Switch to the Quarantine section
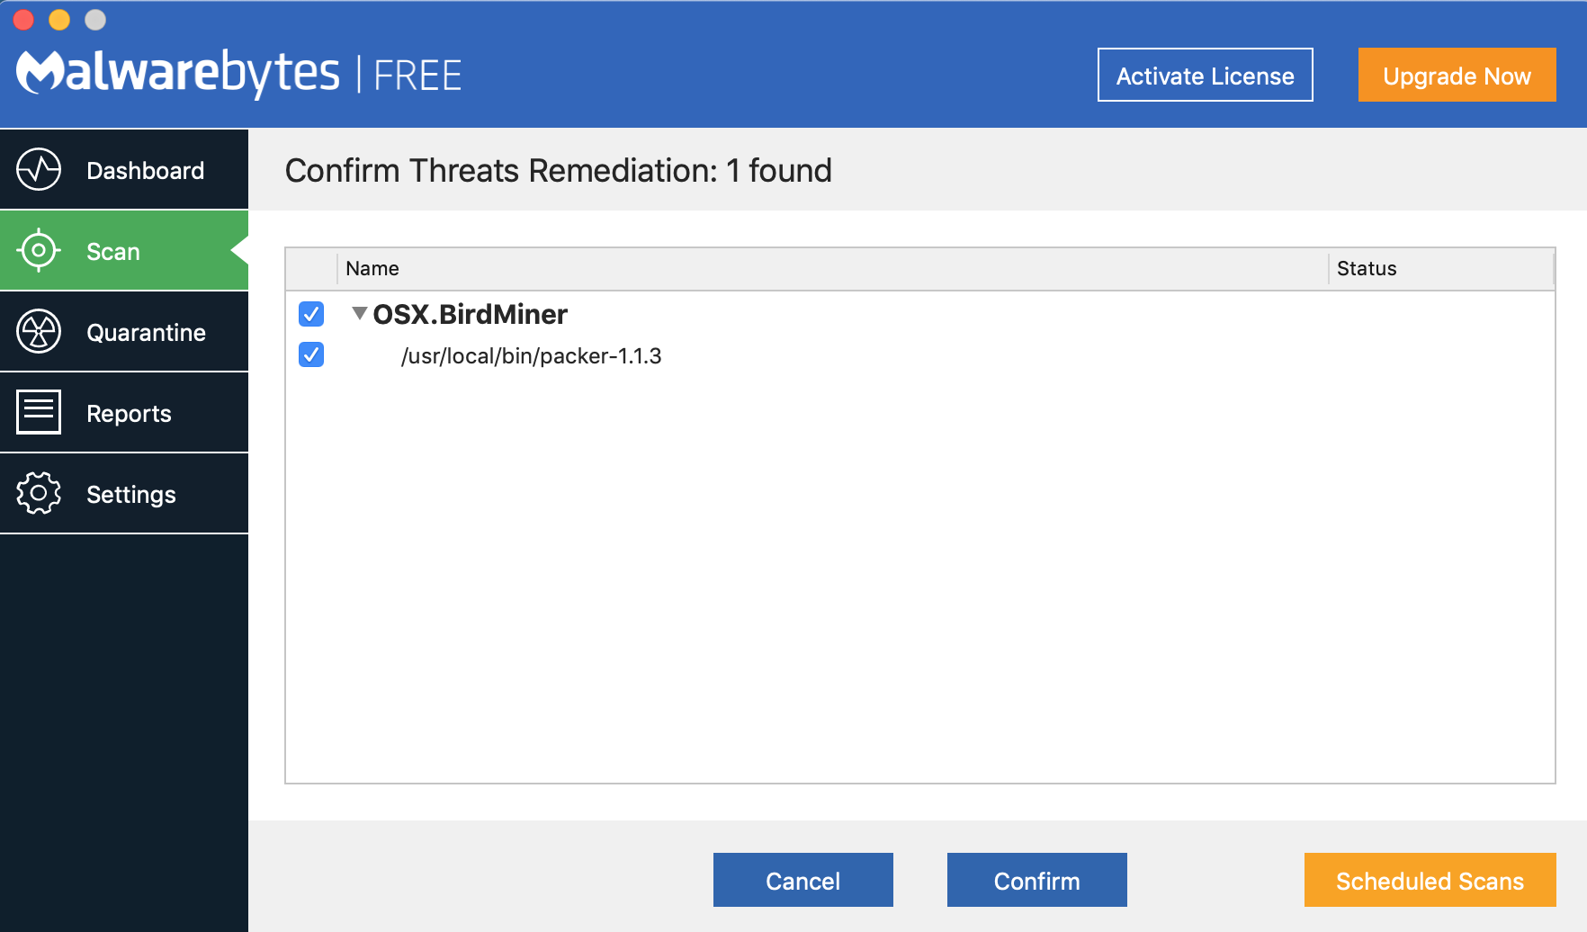The height and width of the screenshot is (932, 1587). (x=146, y=331)
